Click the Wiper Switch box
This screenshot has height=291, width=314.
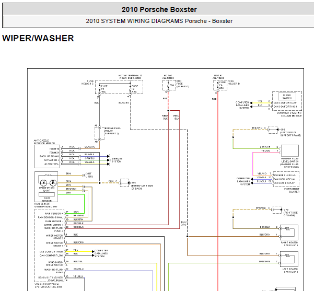(287, 97)
